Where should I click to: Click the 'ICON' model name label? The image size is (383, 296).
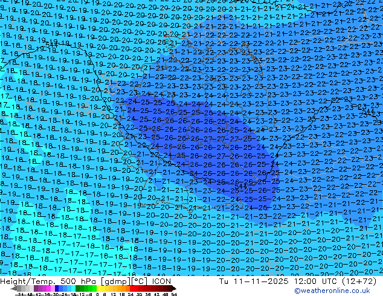pyautogui.click(x=161, y=282)
